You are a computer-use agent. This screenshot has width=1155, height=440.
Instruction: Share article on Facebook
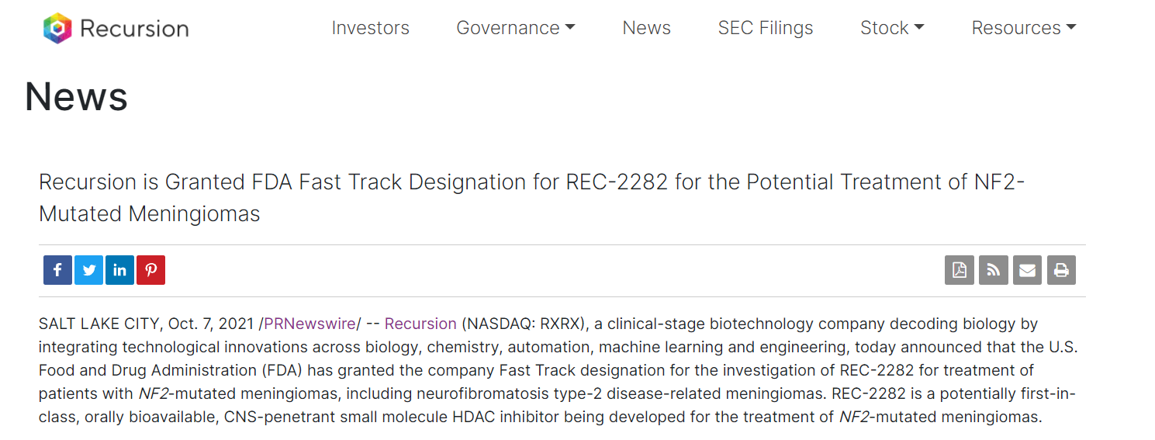[57, 270]
